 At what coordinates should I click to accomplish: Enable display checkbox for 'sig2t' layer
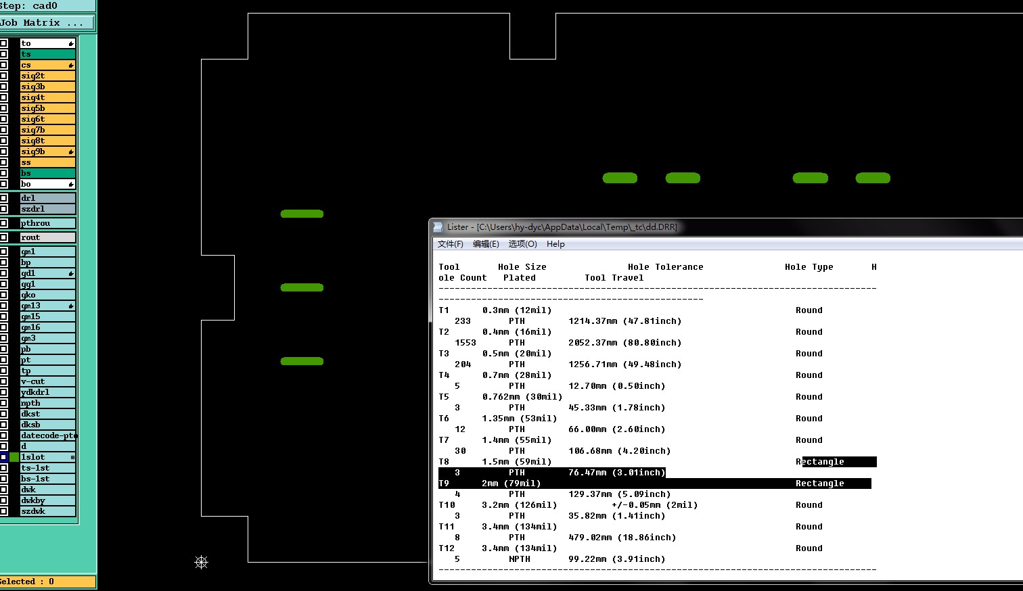click(x=4, y=76)
